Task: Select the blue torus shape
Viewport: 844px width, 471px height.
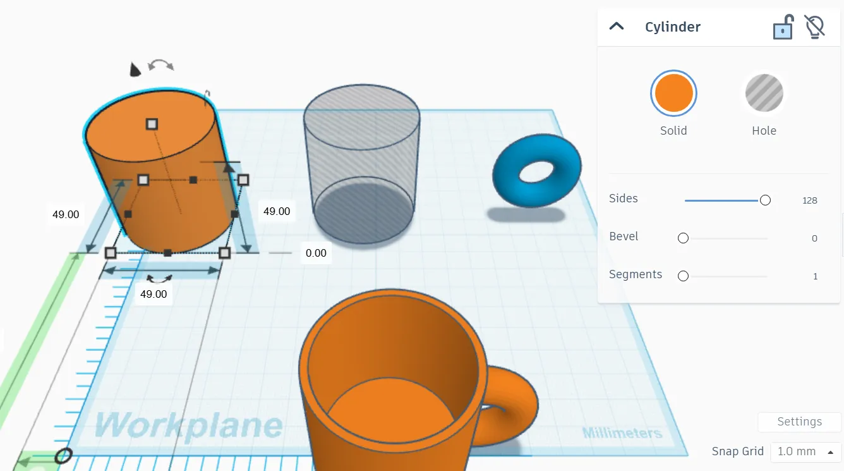Action: pos(536,170)
